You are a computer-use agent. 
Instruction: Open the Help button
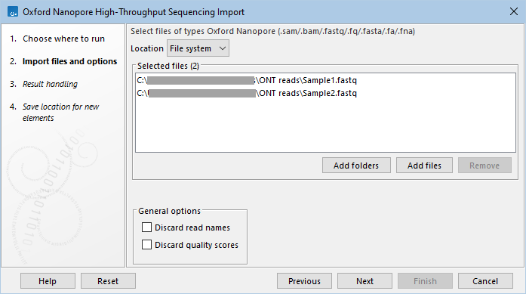pyautogui.click(x=48, y=281)
